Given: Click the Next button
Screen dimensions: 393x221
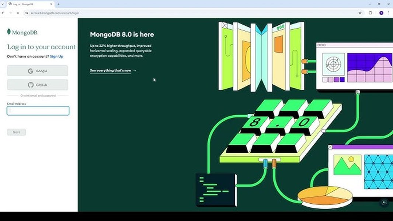Looking at the screenshot, I should pos(16,132).
